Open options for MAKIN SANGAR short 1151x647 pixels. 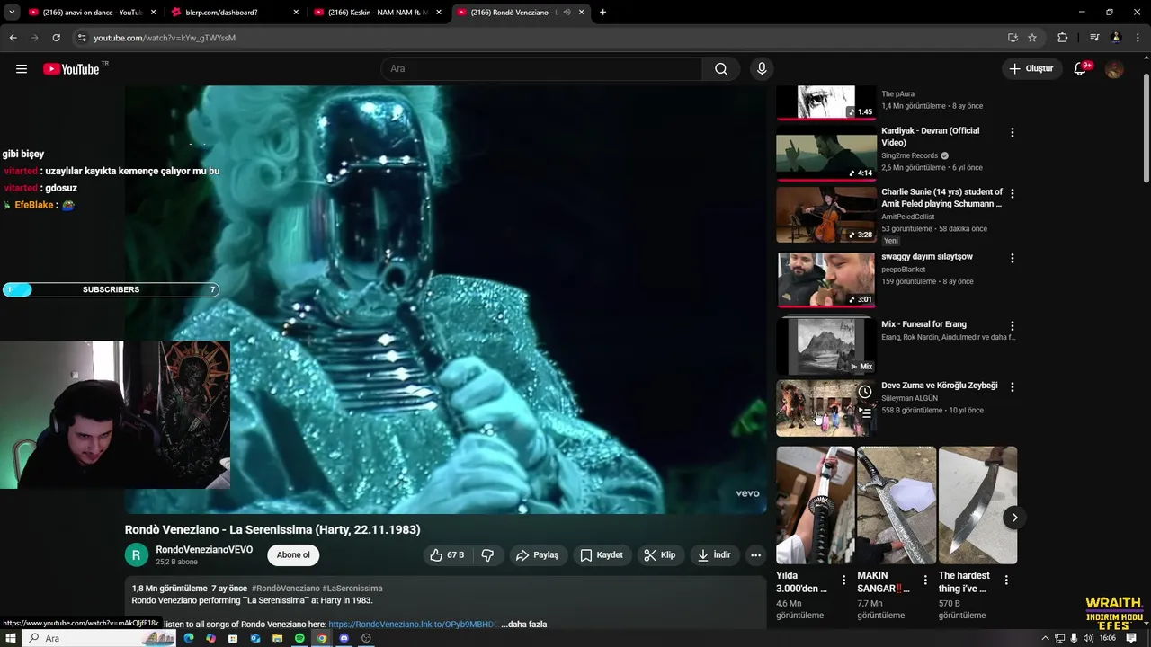(925, 581)
